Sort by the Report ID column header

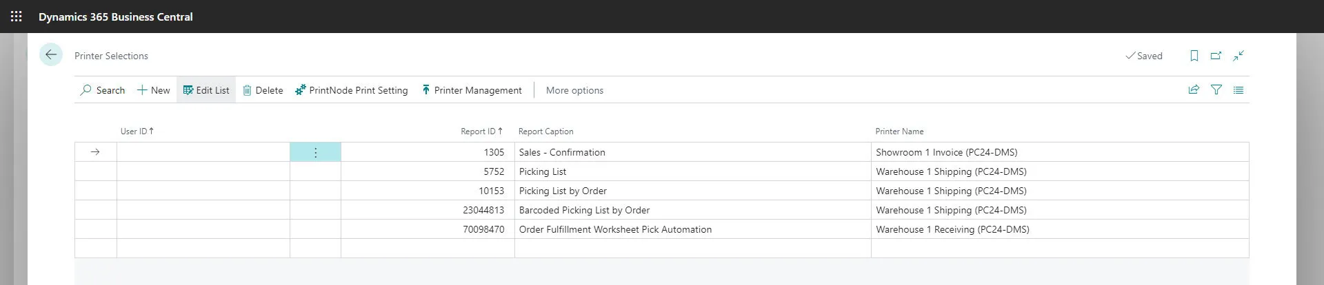pos(478,131)
